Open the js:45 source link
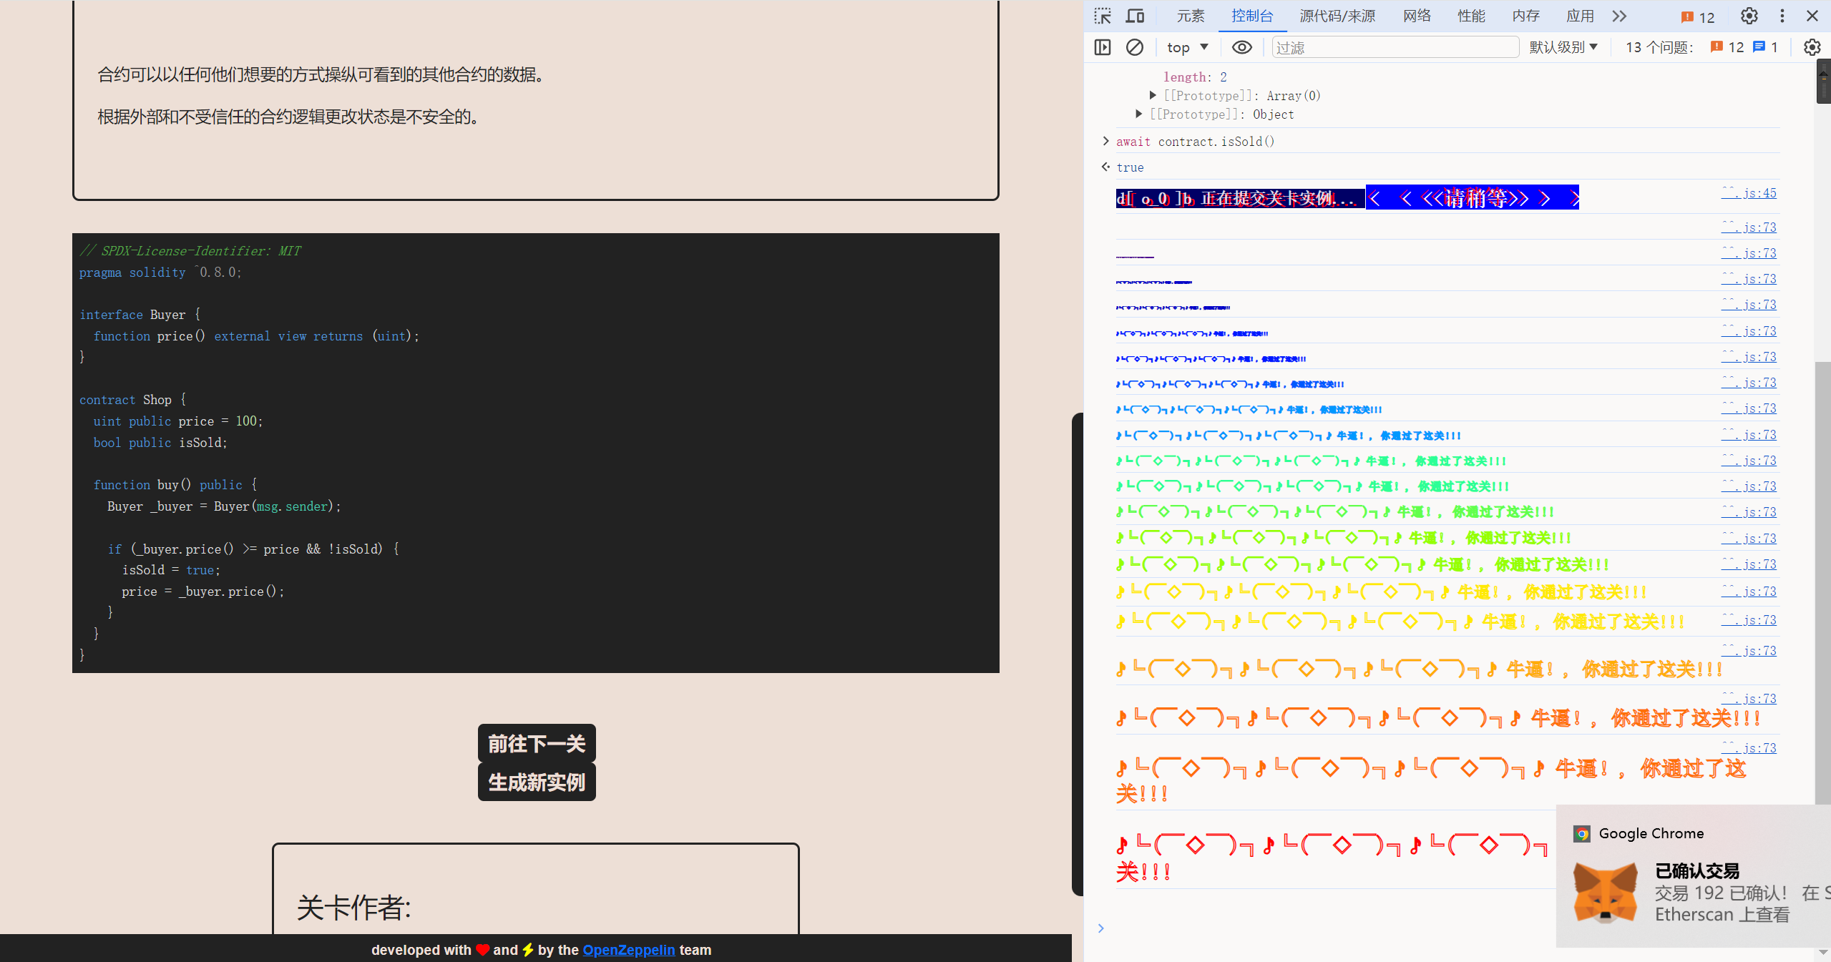This screenshot has height=962, width=1831. 1749,193
